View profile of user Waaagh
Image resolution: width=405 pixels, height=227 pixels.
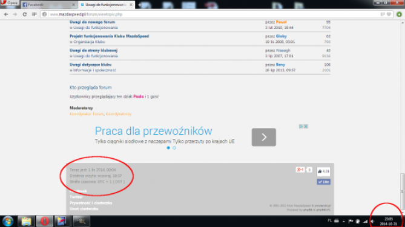click(283, 51)
